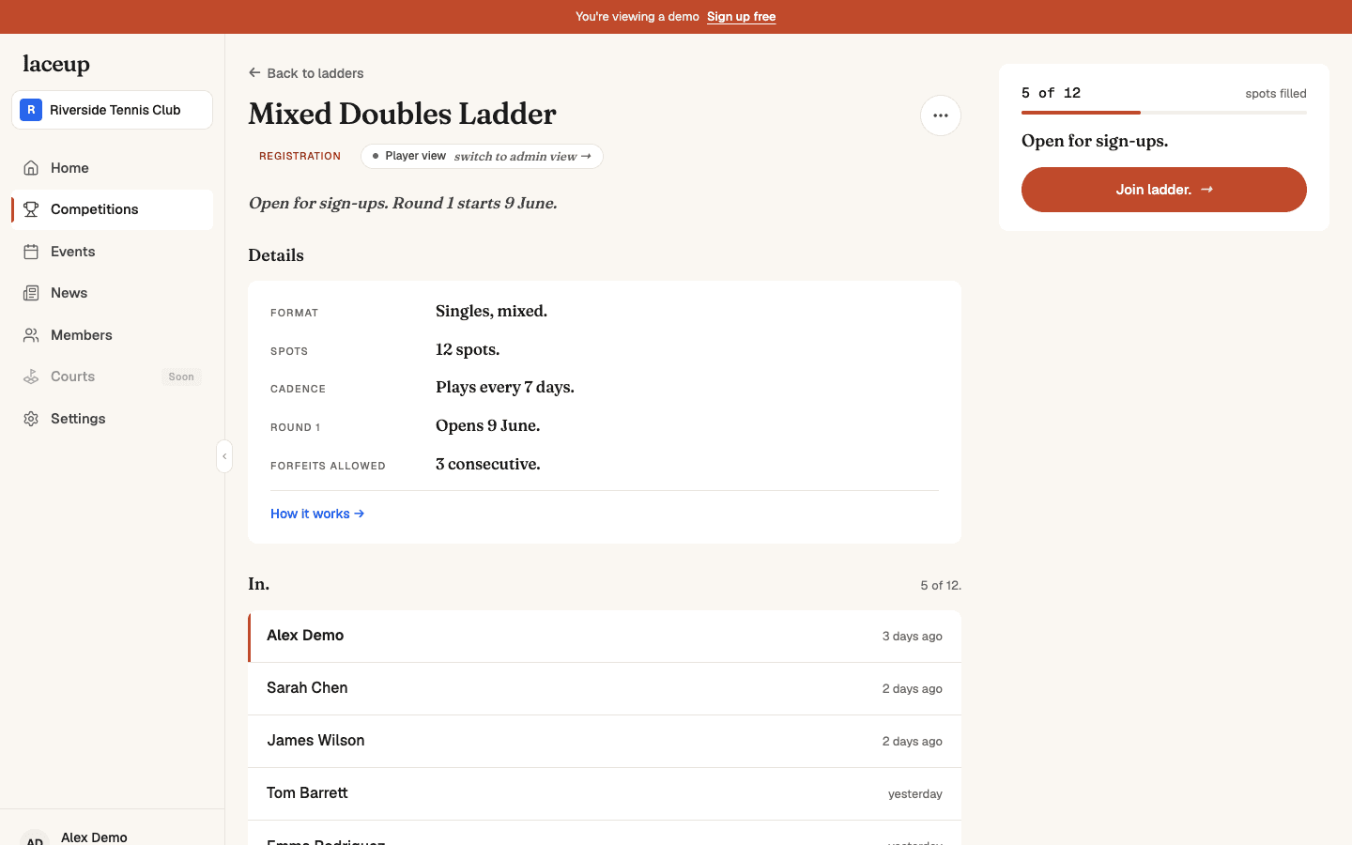Click the Mixed Doubles Ladder heading
The width and height of the screenshot is (1352, 845).
[x=402, y=114]
